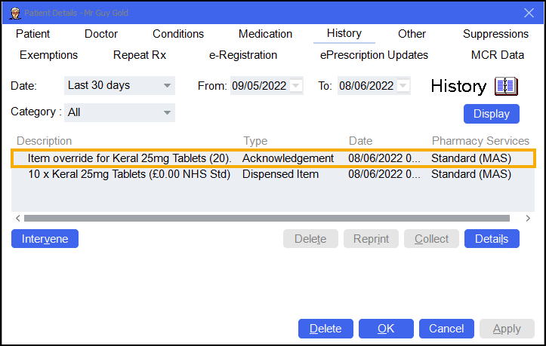Click the History book icon
Image resolution: width=546 pixels, height=346 pixels.
click(x=506, y=86)
